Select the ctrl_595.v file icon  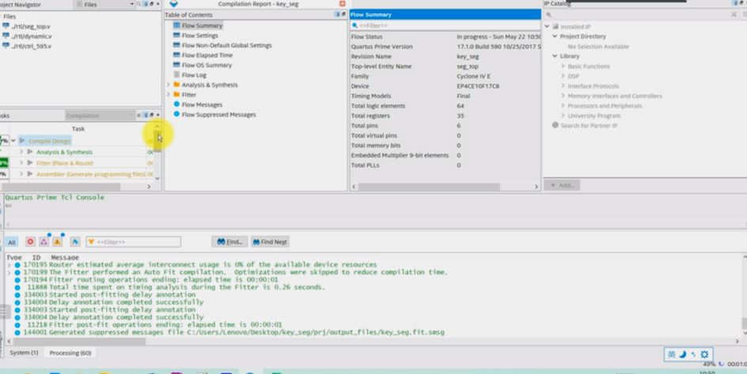(6, 46)
